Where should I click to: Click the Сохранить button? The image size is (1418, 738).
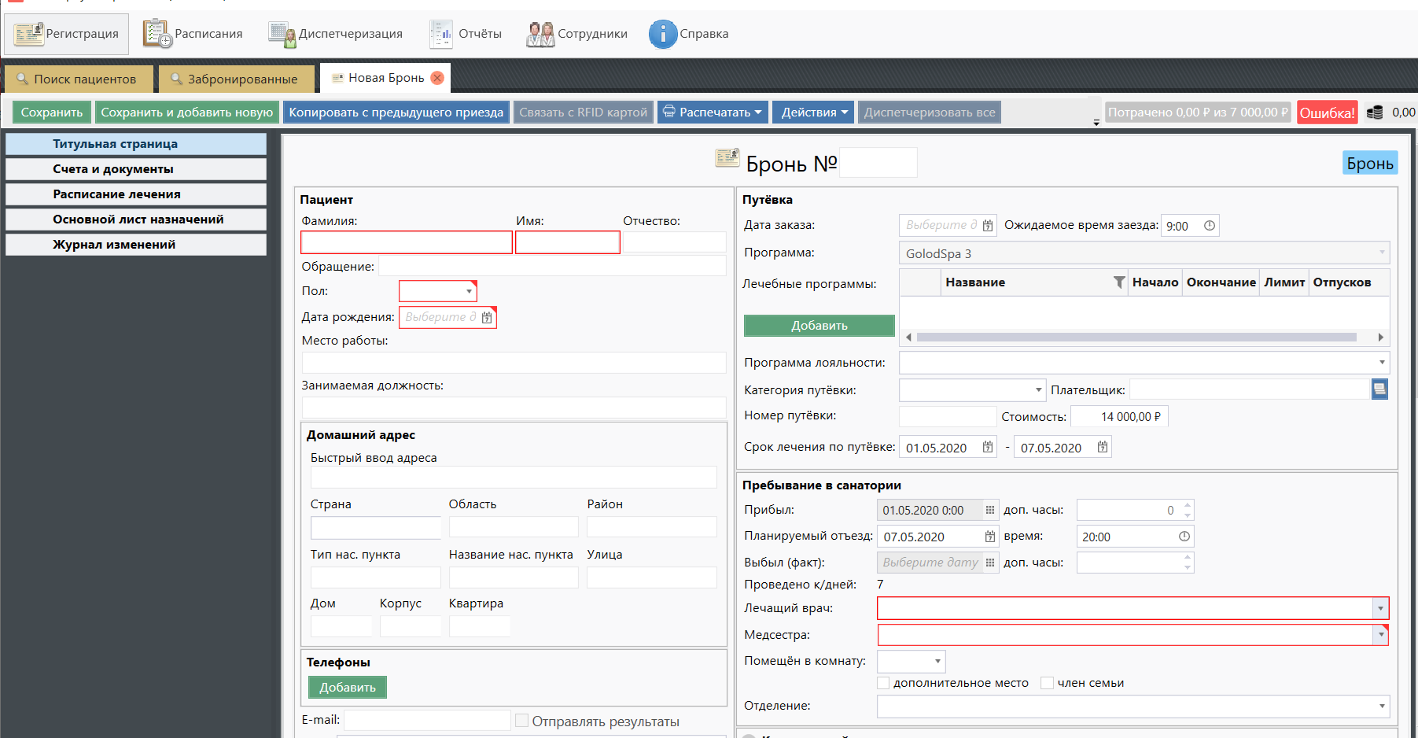pyautogui.click(x=52, y=113)
